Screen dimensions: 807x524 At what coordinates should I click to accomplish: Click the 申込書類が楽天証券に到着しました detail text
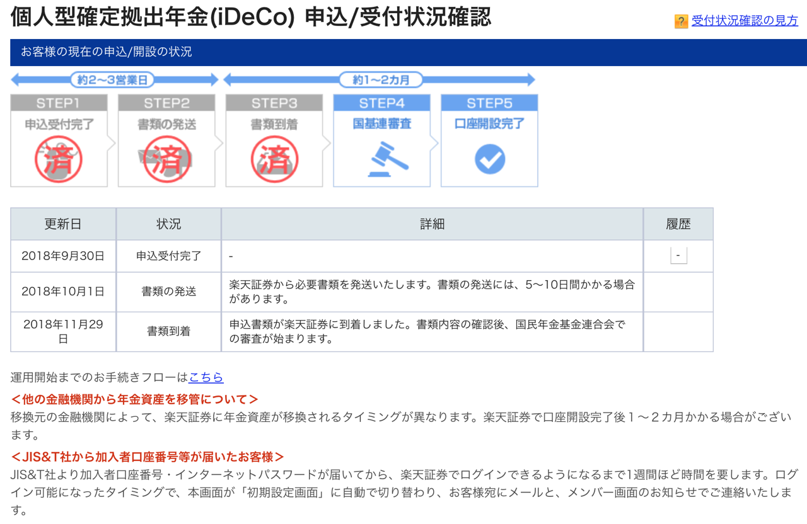[427, 331]
